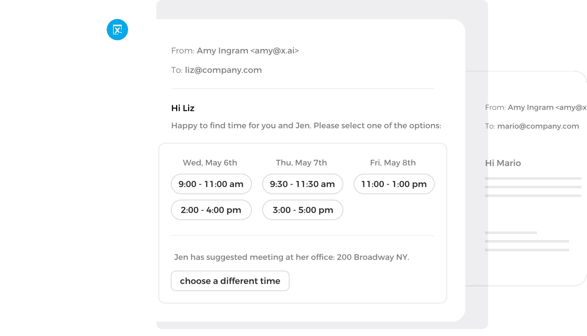This screenshot has height=336, width=587.
Task: Click the Fri, May 8th date header
Action: click(393, 162)
